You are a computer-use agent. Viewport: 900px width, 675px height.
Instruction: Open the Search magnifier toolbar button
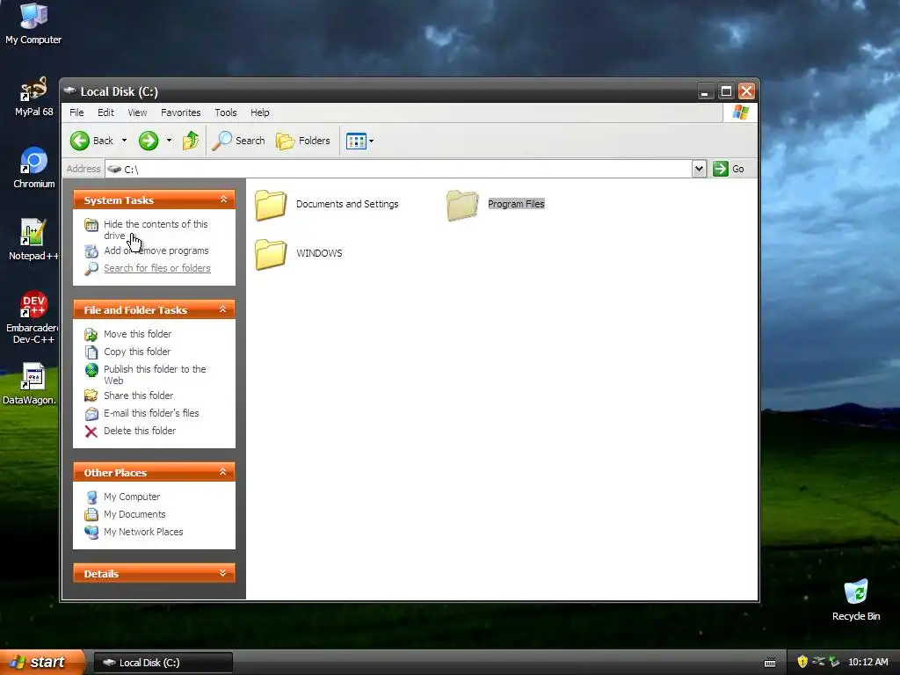(238, 141)
